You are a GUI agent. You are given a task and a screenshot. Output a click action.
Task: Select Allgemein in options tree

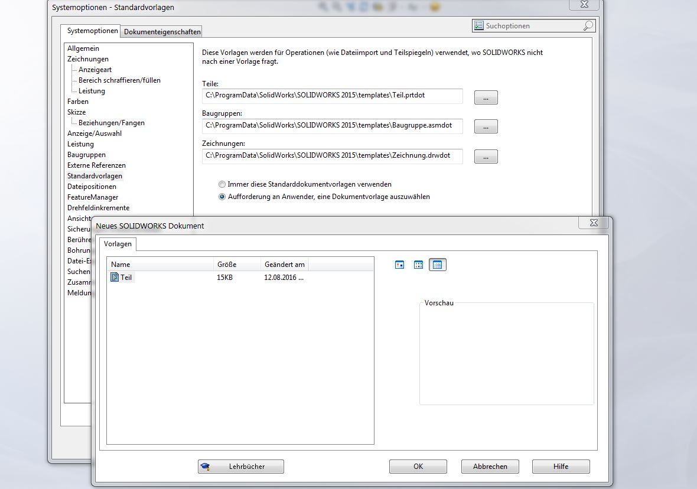[x=83, y=48]
